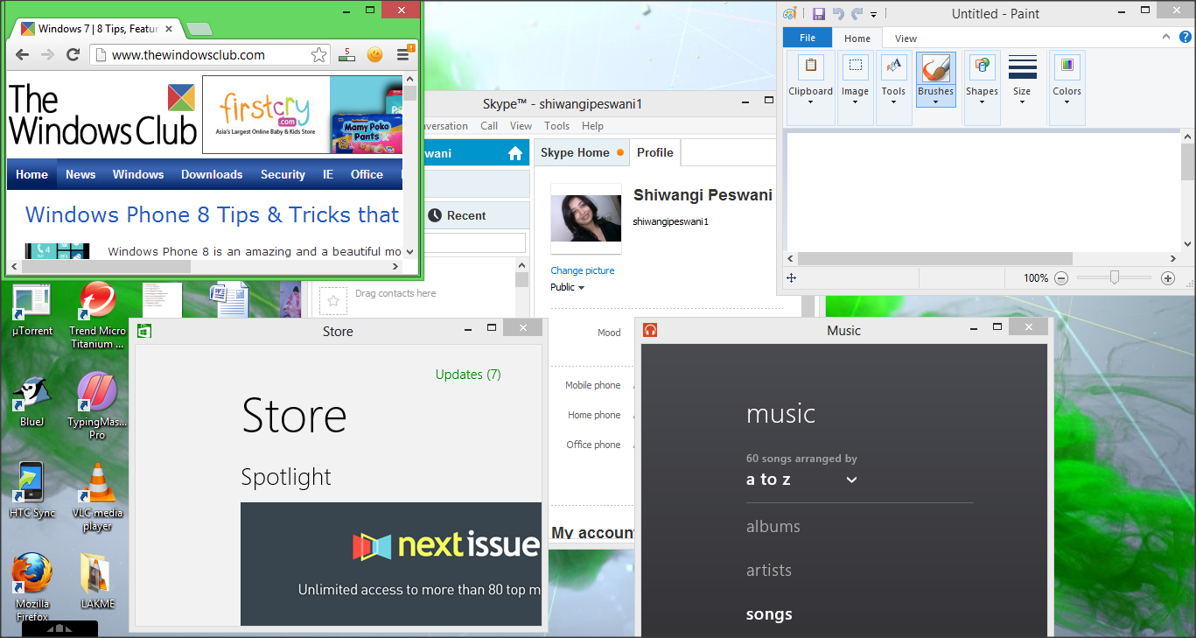
Task: Collapse the Paint ribbon with the chevron
Action: [x=1165, y=37]
